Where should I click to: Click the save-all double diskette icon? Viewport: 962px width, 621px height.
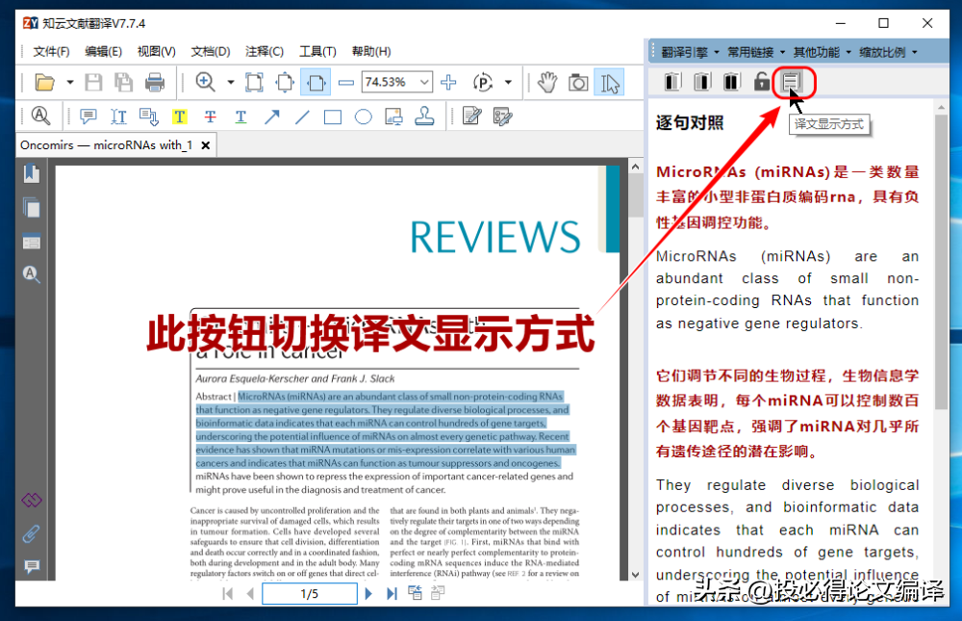(123, 82)
